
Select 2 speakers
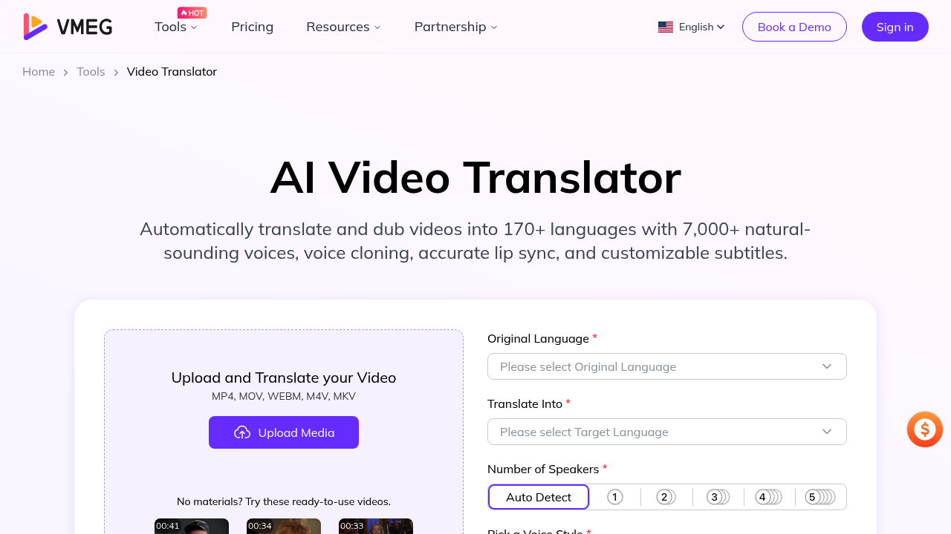(665, 497)
